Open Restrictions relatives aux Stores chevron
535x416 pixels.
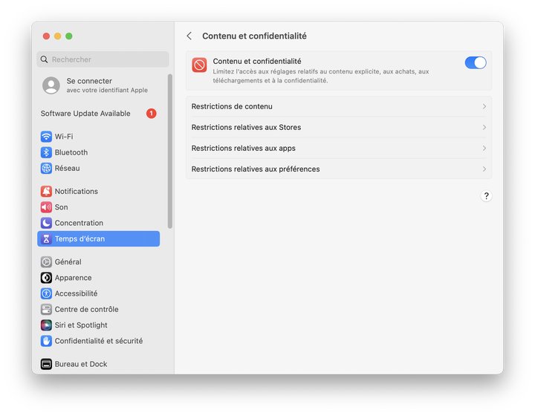coord(484,128)
